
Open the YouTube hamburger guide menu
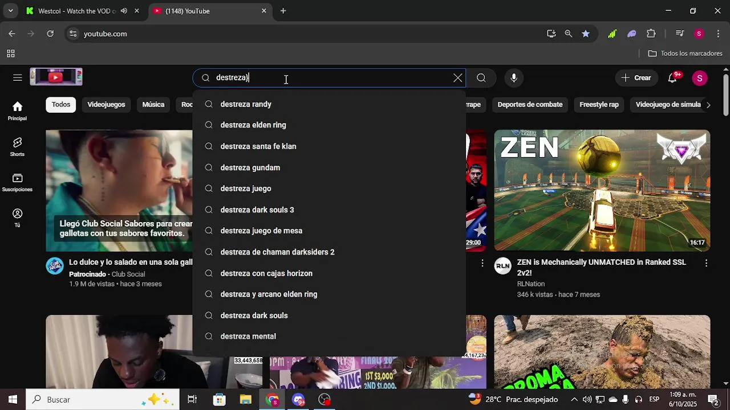click(18, 78)
